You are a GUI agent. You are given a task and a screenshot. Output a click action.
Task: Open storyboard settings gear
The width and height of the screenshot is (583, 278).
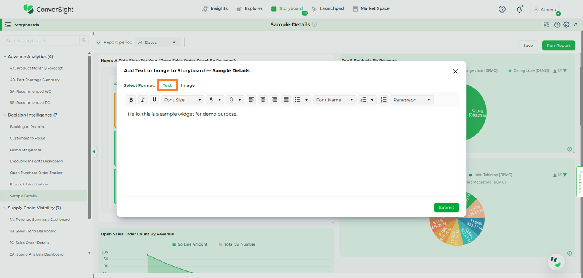[566, 25]
